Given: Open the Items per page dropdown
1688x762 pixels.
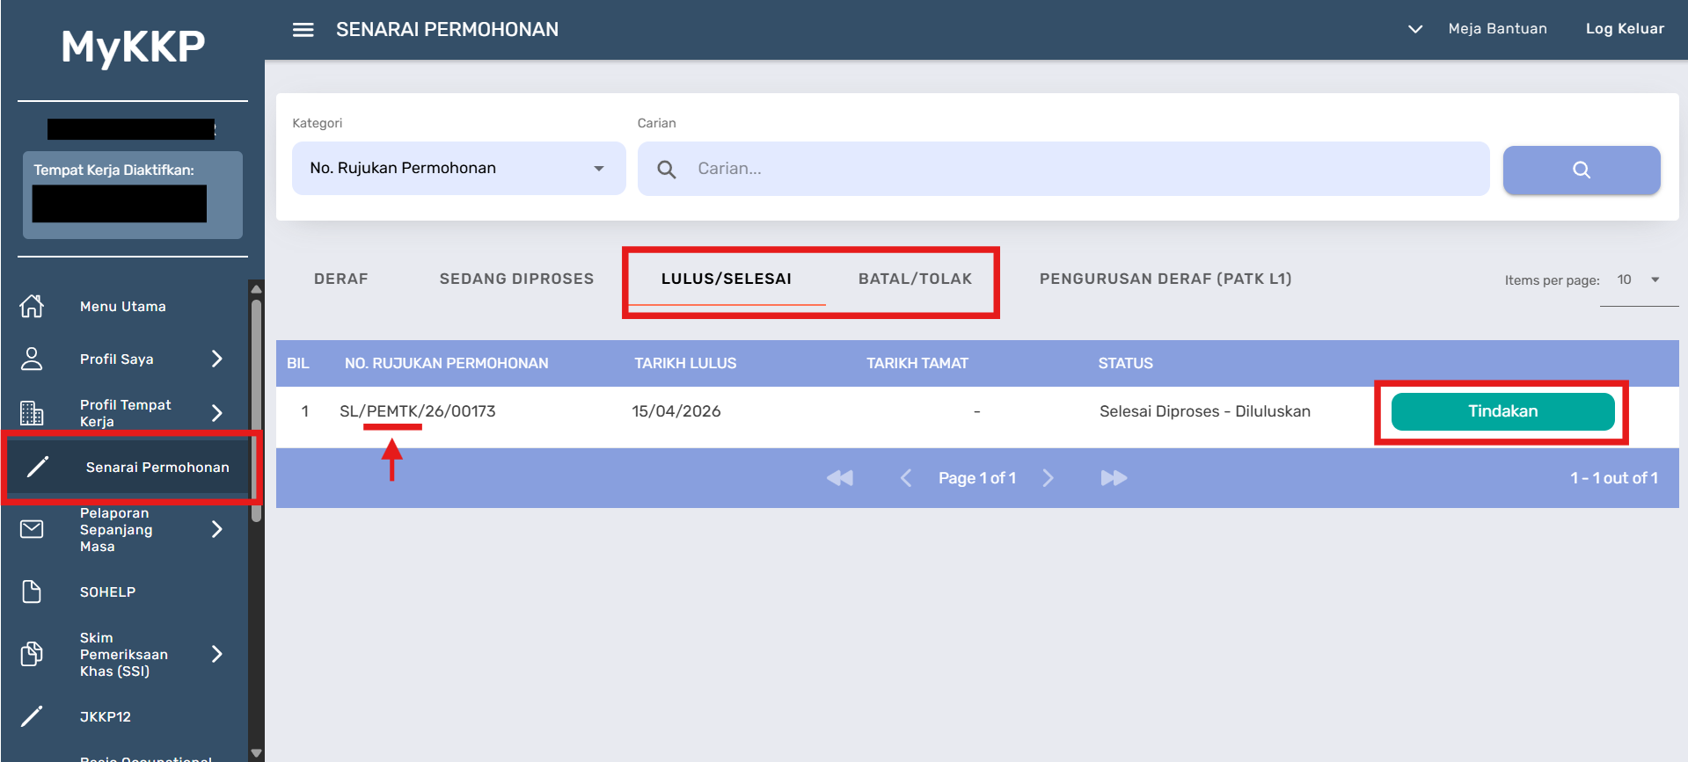Looking at the screenshot, I should [1638, 279].
